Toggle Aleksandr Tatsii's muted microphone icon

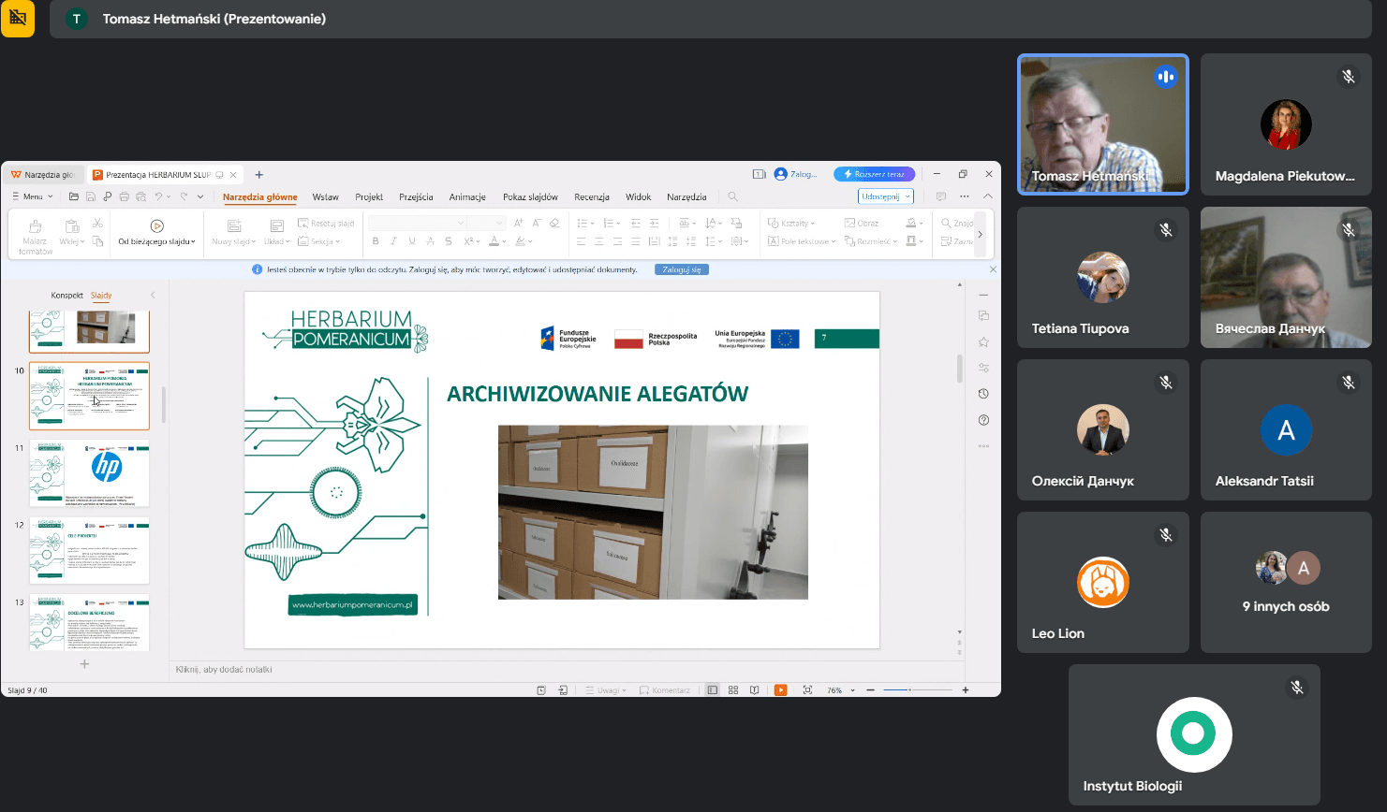pyautogui.click(x=1349, y=382)
